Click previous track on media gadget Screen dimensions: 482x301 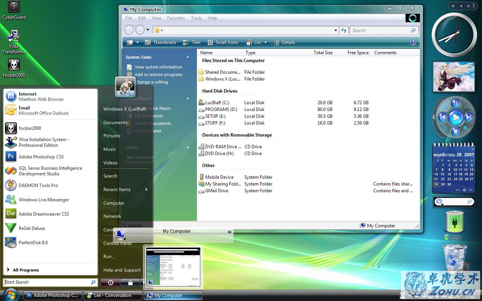point(443,117)
